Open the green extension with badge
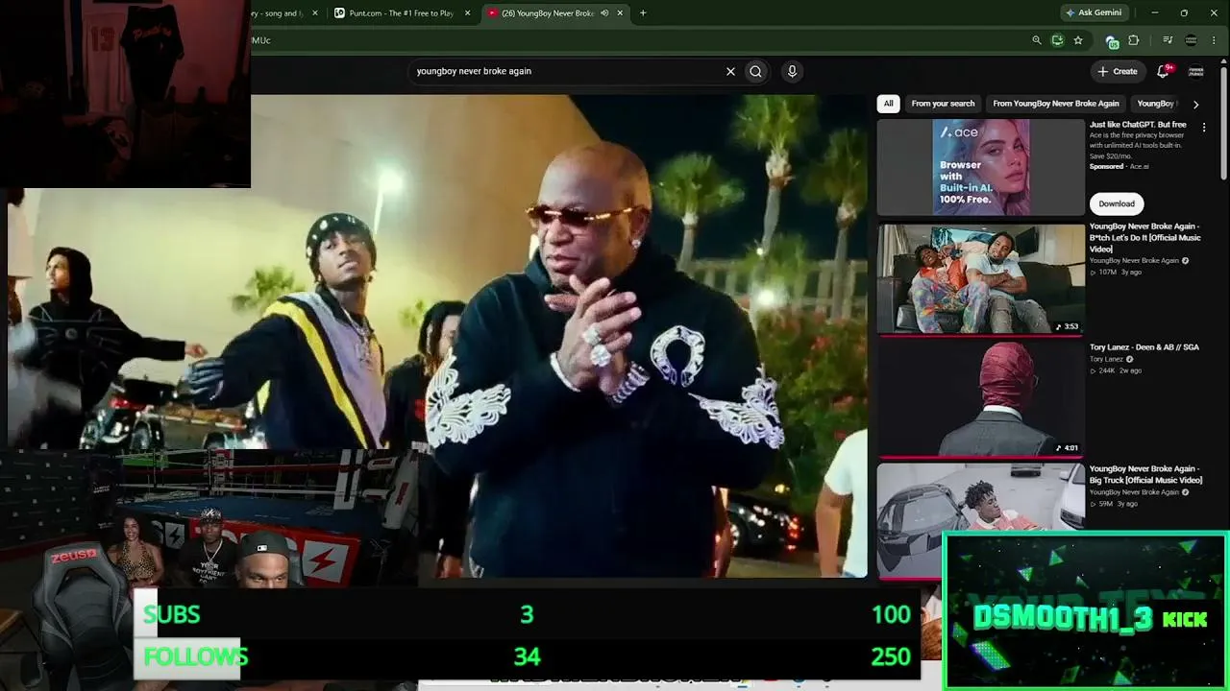This screenshot has height=691, width=1230. tap(1112, 41)
